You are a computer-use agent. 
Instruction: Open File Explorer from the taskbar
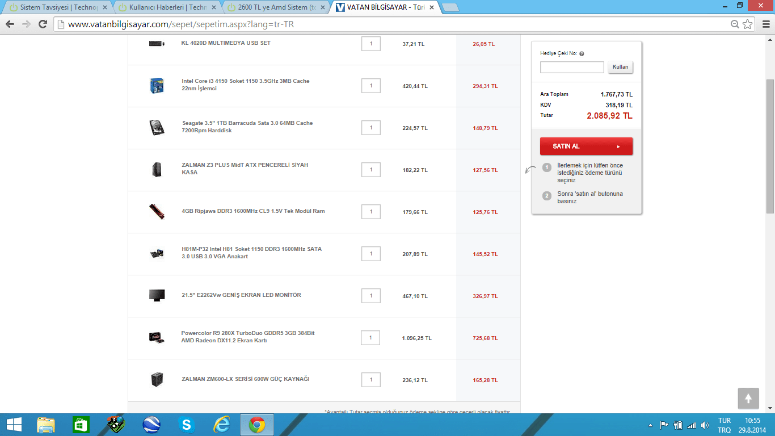(x=46, y=425)
